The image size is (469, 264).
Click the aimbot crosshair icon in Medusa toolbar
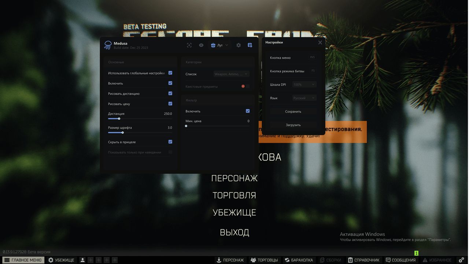[189, 45]
